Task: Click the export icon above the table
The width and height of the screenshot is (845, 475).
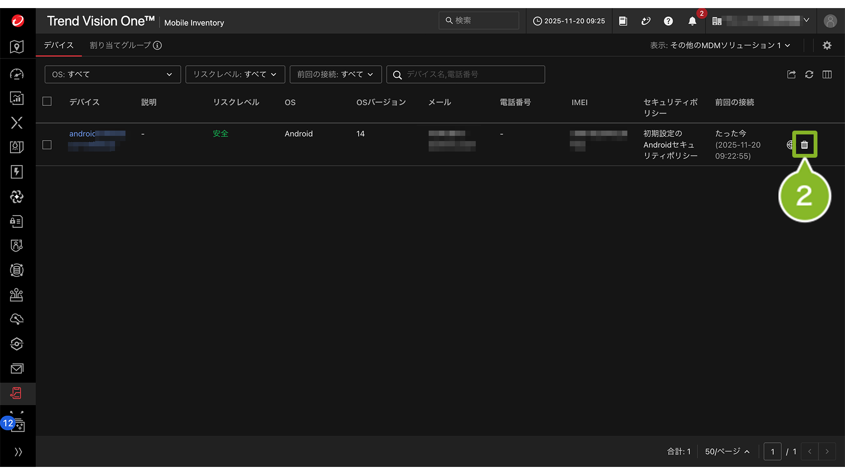Action: coord(791,75)
